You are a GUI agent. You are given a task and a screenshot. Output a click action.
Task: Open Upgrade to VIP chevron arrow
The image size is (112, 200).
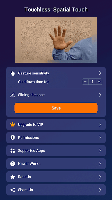pyautogui.click(x=100, y=124)
